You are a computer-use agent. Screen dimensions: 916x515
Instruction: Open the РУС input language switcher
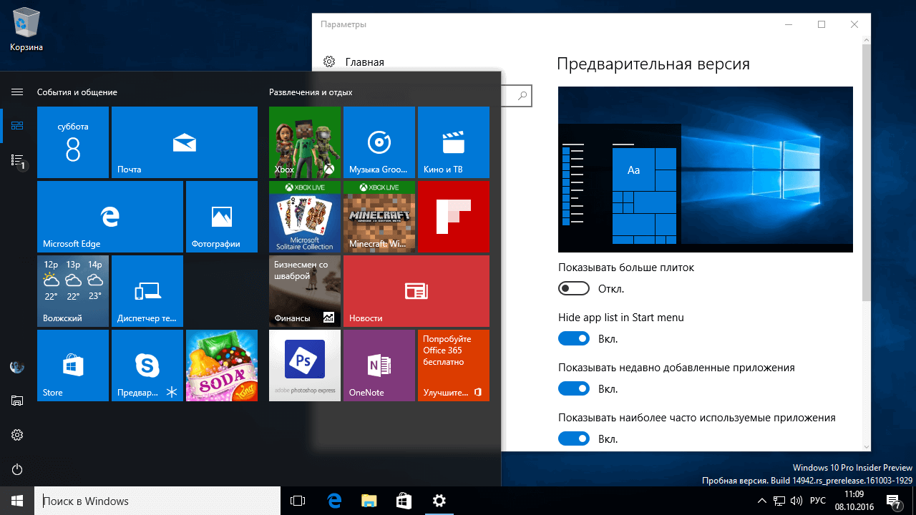817,501
